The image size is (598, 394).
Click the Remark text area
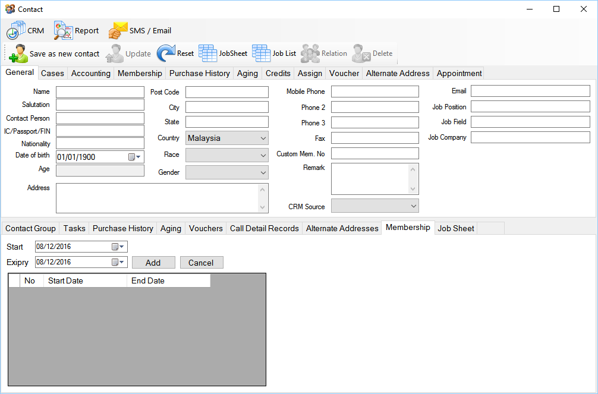pos(375,179)
